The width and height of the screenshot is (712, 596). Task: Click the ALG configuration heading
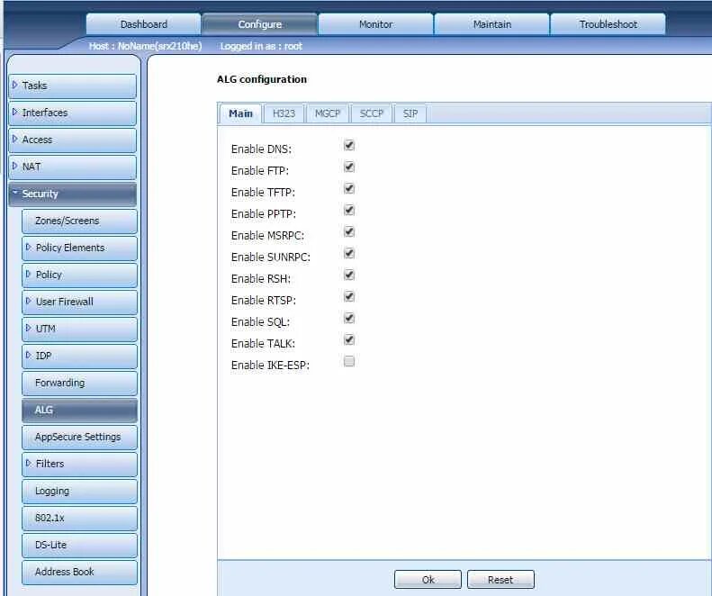point(262,79)
